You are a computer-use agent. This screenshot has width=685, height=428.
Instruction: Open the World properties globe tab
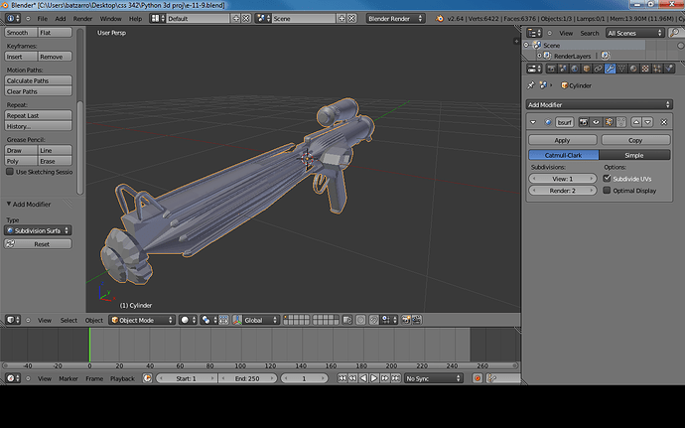(575, 69)
